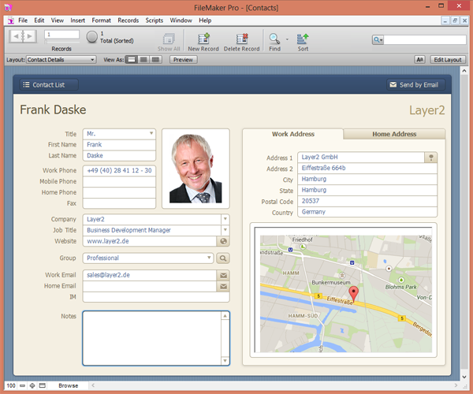The image size is (473, 394).
Task: Expand the Group dropdown showing Professional
Action: 209,258
